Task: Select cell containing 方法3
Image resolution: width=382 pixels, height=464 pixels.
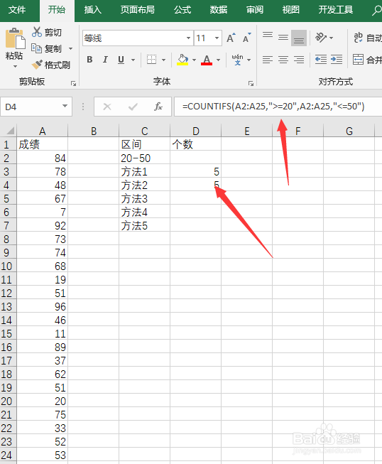Action: point(144,198)
